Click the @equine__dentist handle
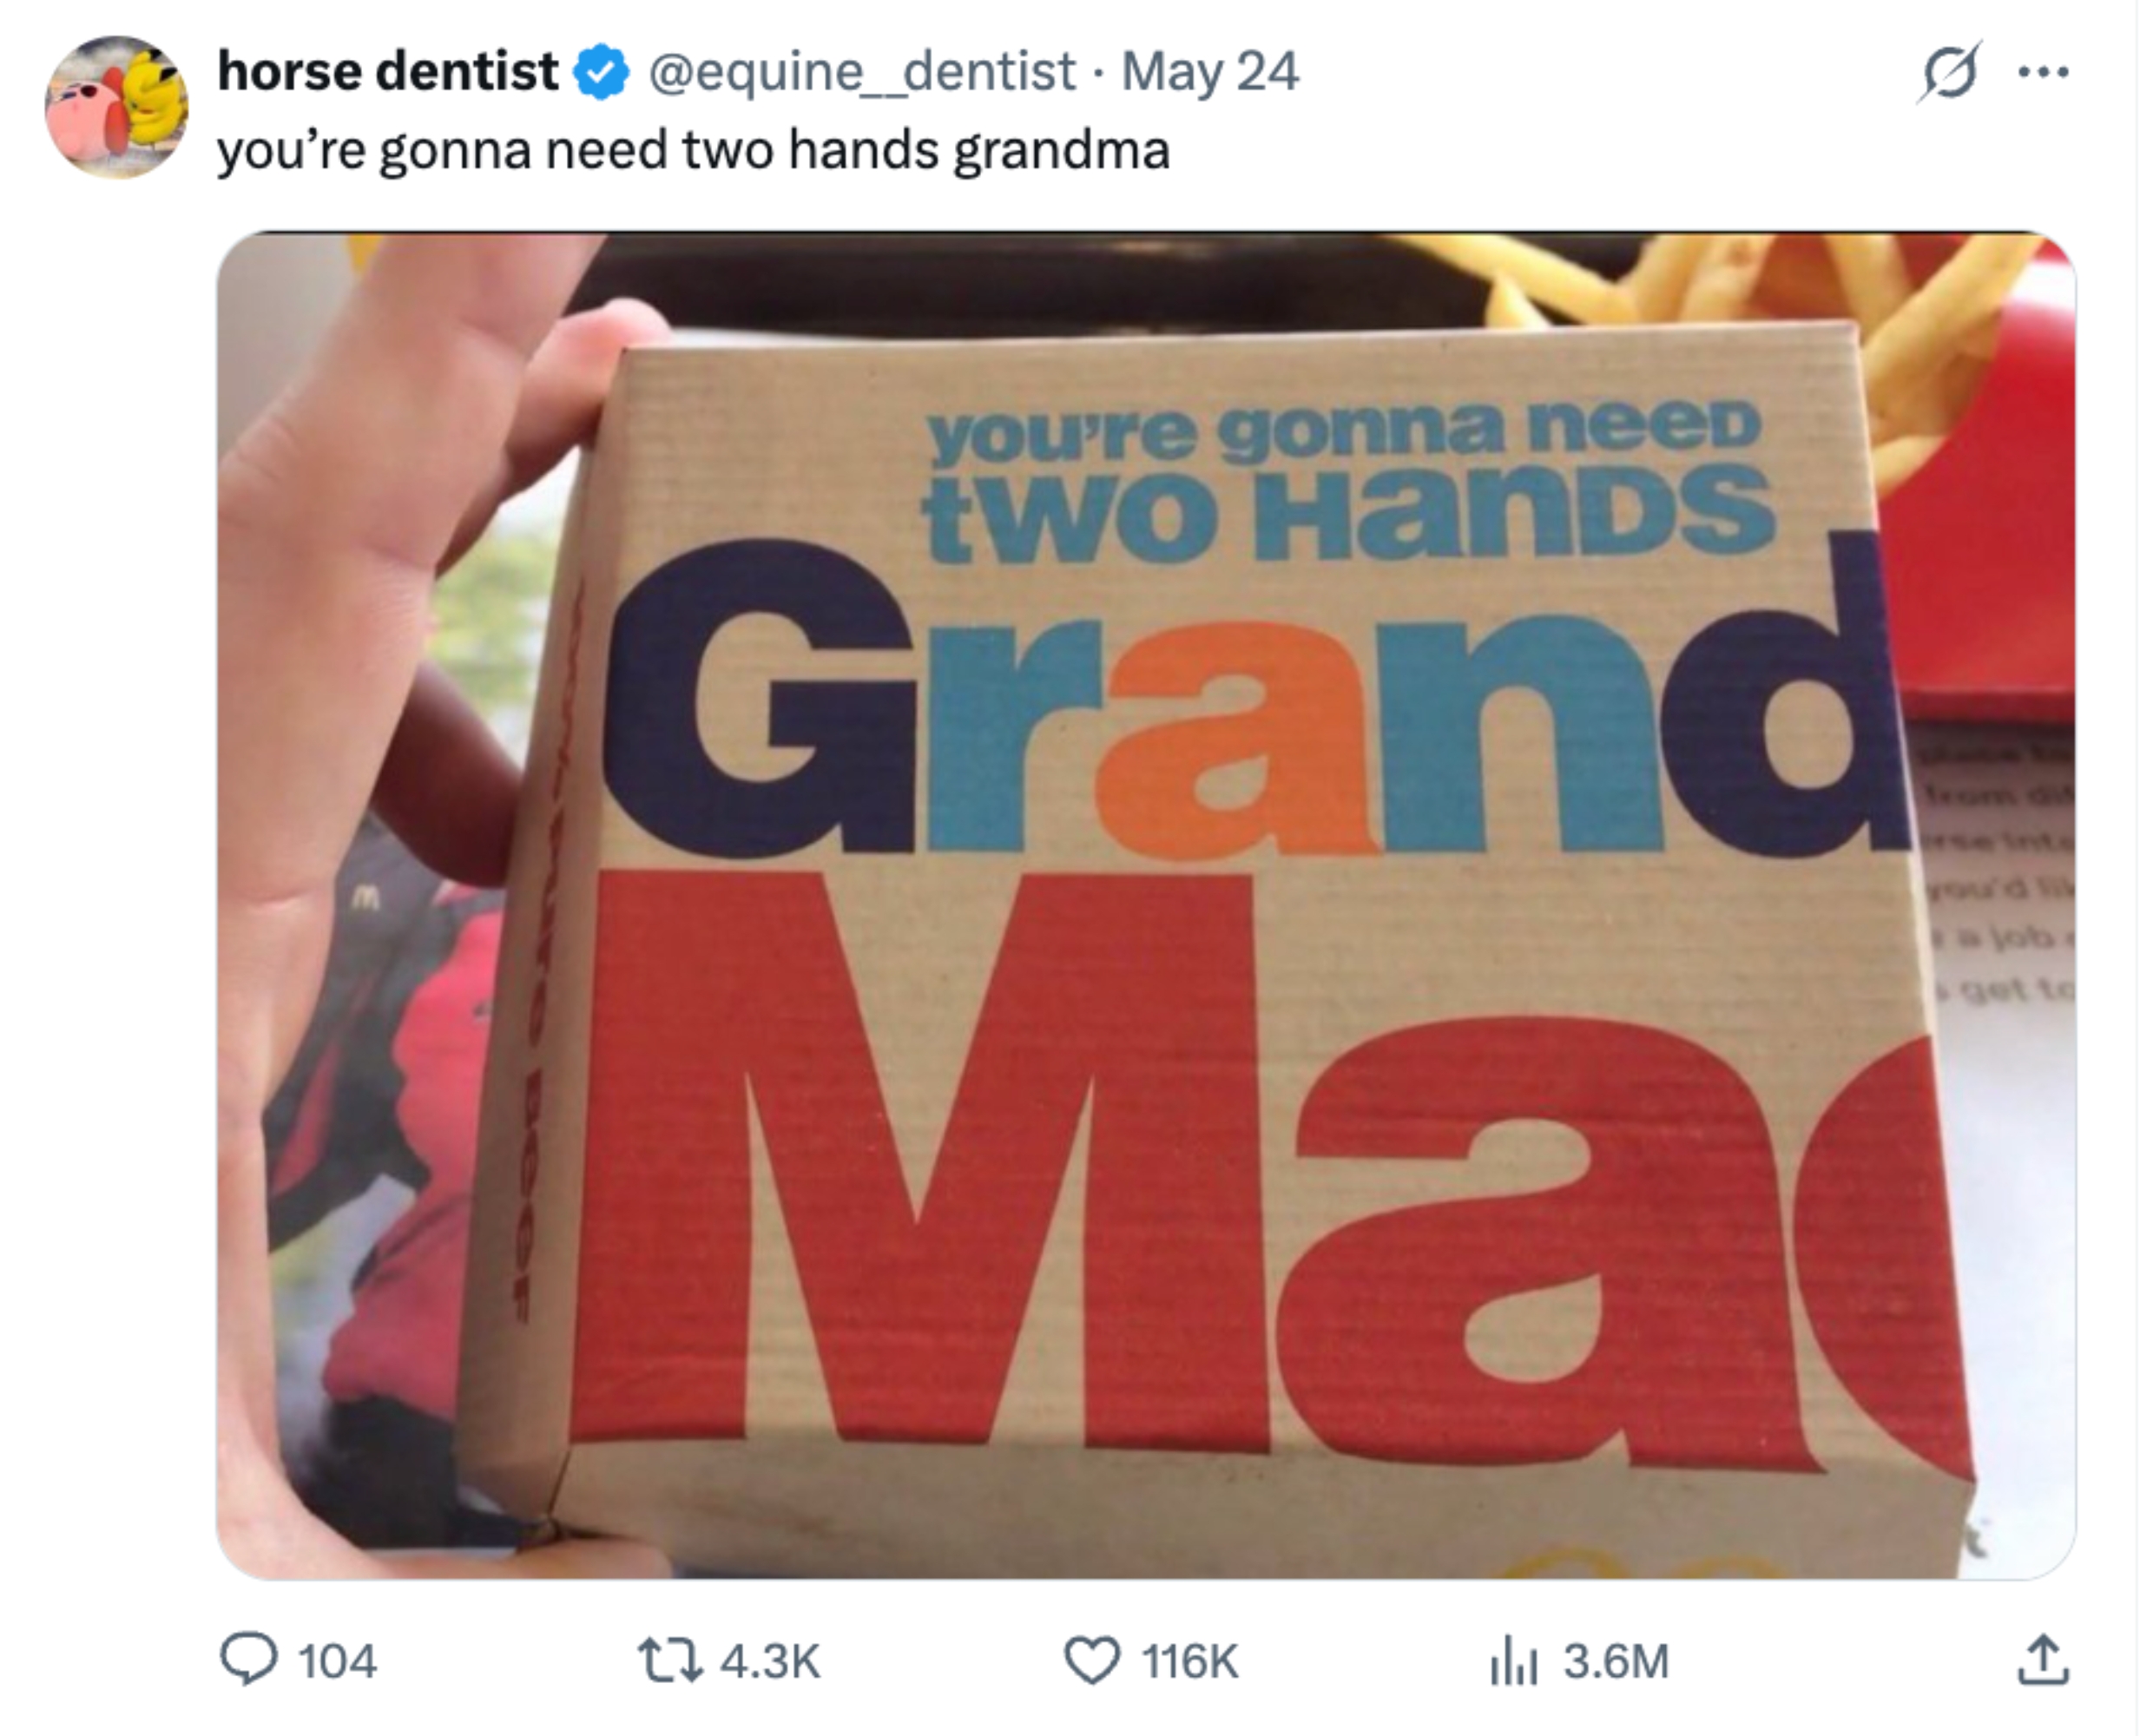The image size is (2140, 1736). coord(860,74)
